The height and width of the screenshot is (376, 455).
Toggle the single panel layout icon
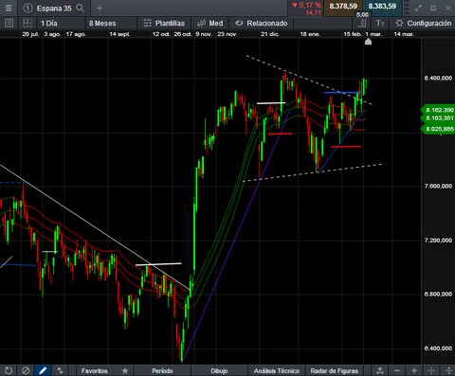pos(9,23)
